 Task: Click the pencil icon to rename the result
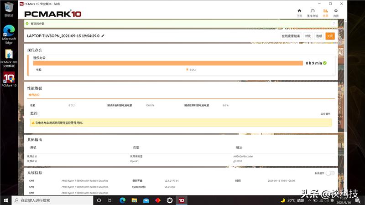point(103,36)
